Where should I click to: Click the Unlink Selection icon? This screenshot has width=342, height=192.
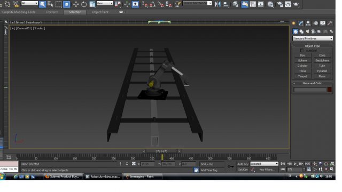[x=7, y=4]
